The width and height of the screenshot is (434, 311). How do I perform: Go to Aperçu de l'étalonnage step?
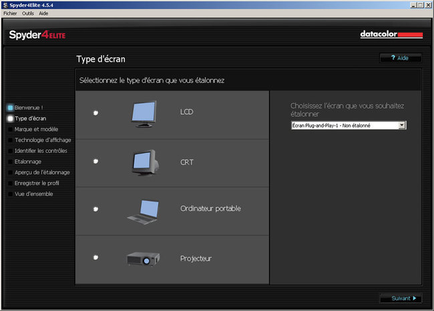tap(39, 172)
